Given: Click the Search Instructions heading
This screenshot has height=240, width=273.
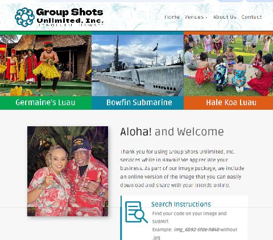Looking at the screenshot, I should pos(181,204).
